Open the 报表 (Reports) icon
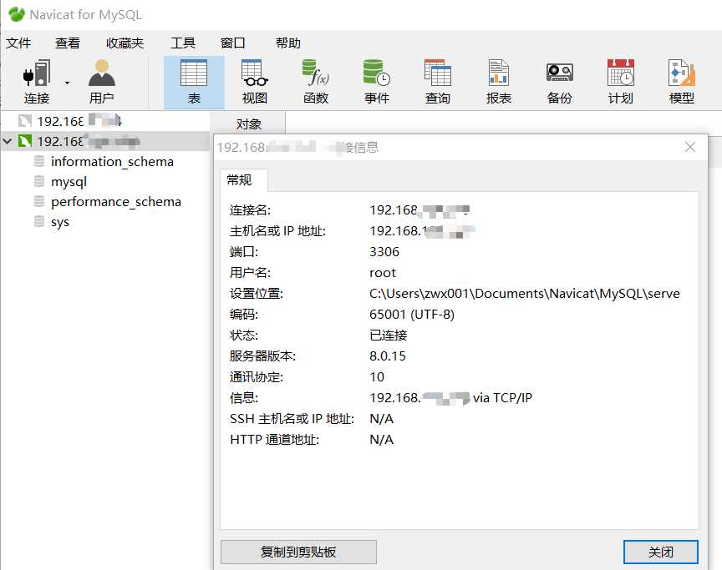The height and width of the screenshot is (570, 722). click(x=498, y=81)
